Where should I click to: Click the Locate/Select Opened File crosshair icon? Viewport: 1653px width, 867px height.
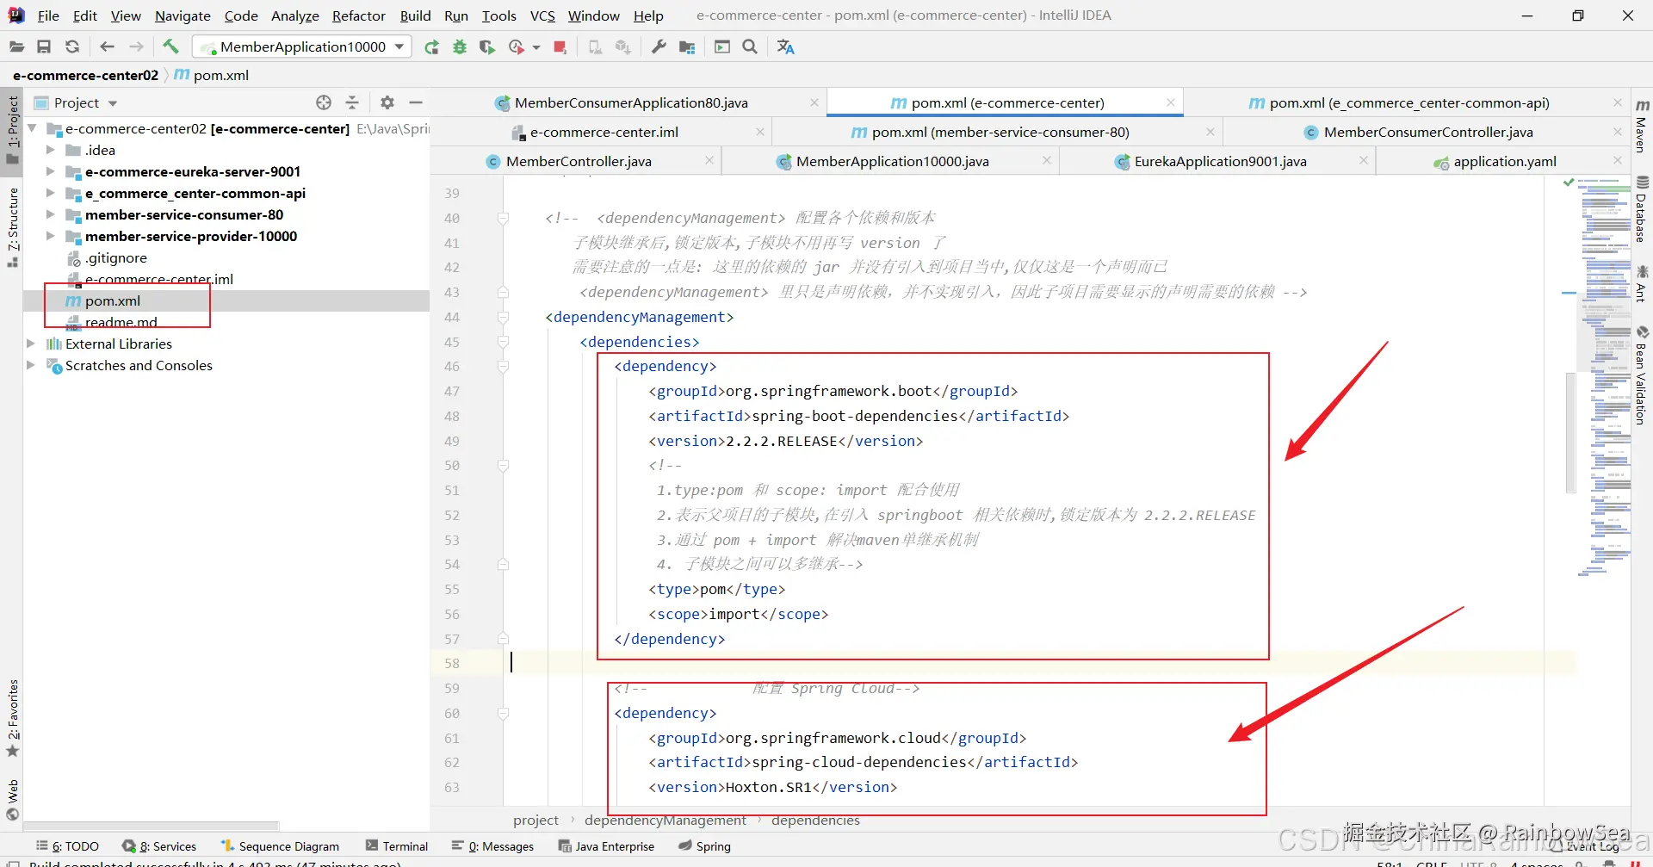pos(324,102)
